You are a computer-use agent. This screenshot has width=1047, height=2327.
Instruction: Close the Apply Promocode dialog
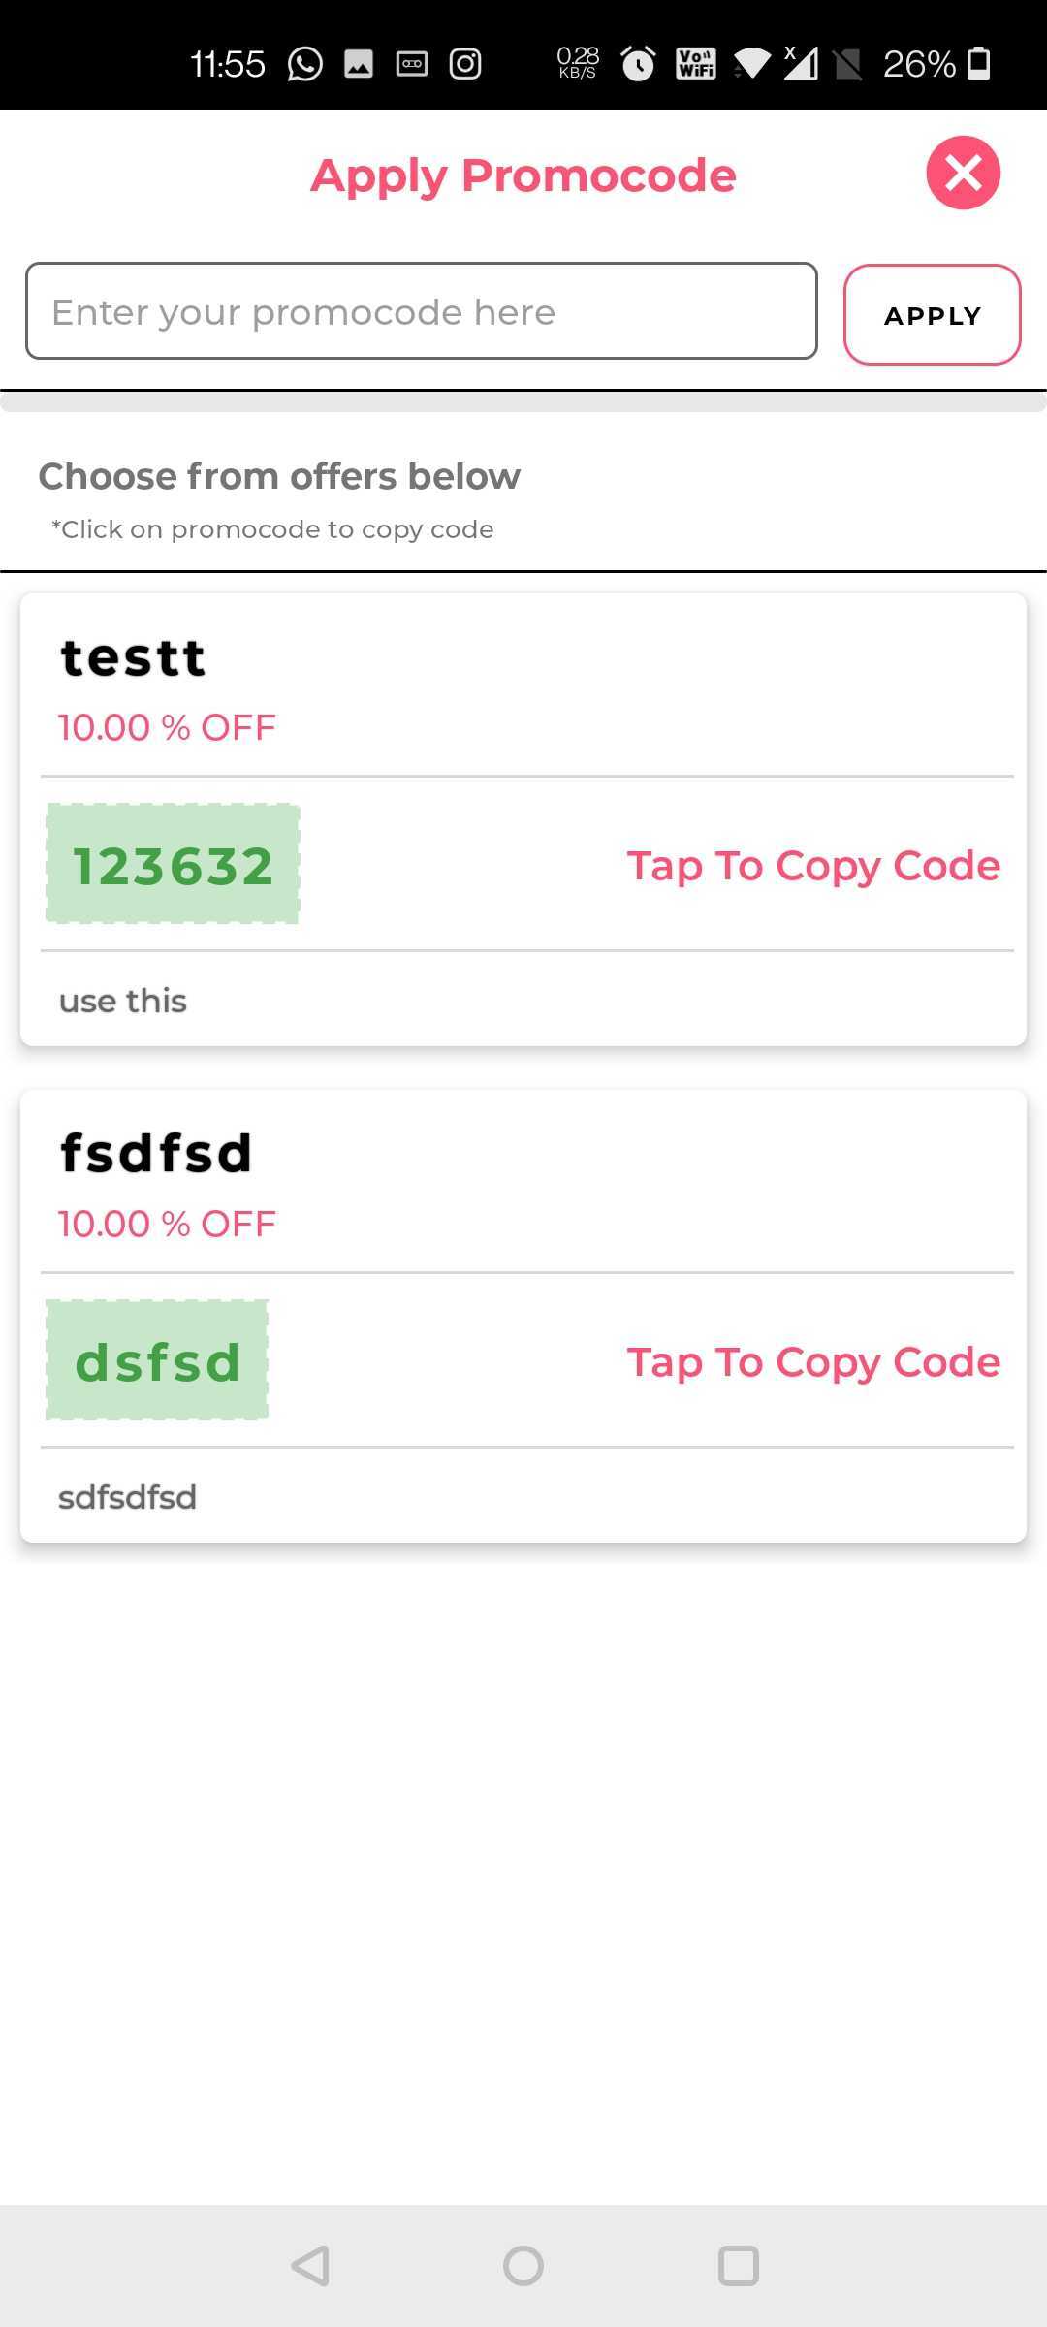[x=963, y=173]
